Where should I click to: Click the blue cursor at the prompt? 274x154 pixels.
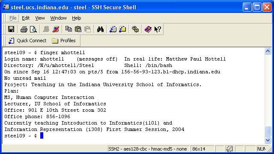click(x=42, y=136)
